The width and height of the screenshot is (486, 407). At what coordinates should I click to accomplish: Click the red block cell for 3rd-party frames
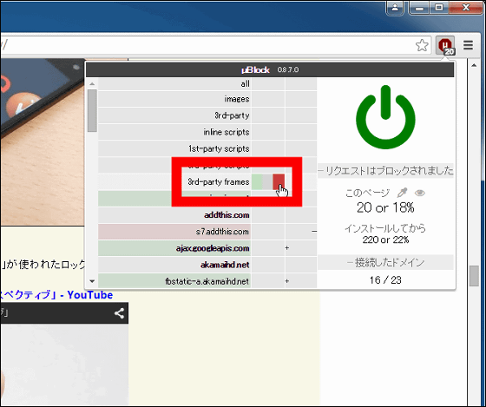279,181
